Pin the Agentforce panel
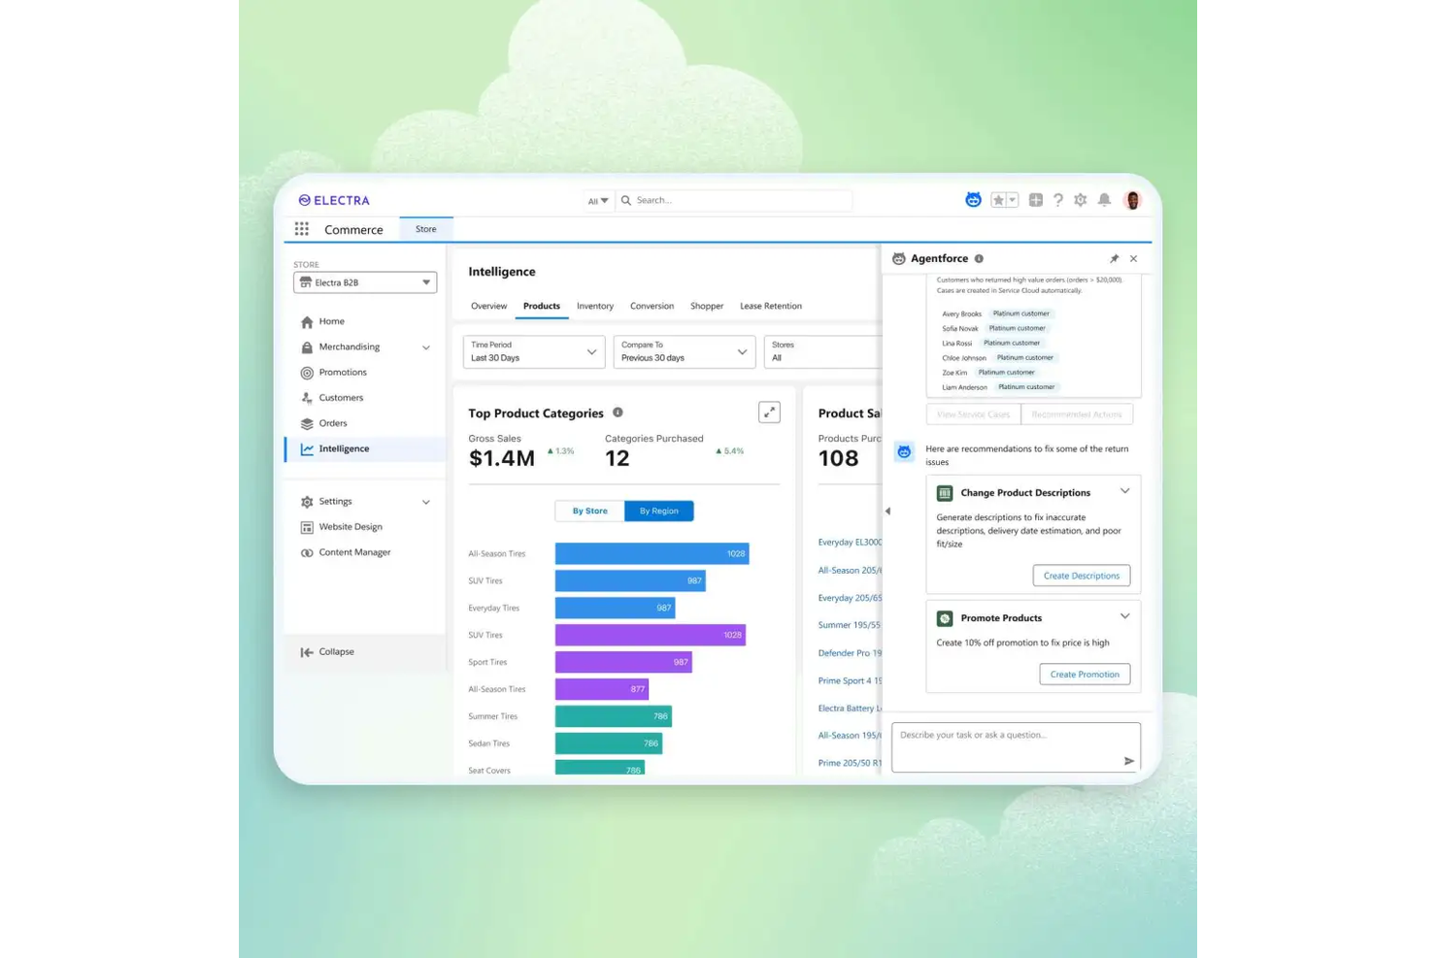Screen dimensions: 1437x958 [x=1114, y=258]
